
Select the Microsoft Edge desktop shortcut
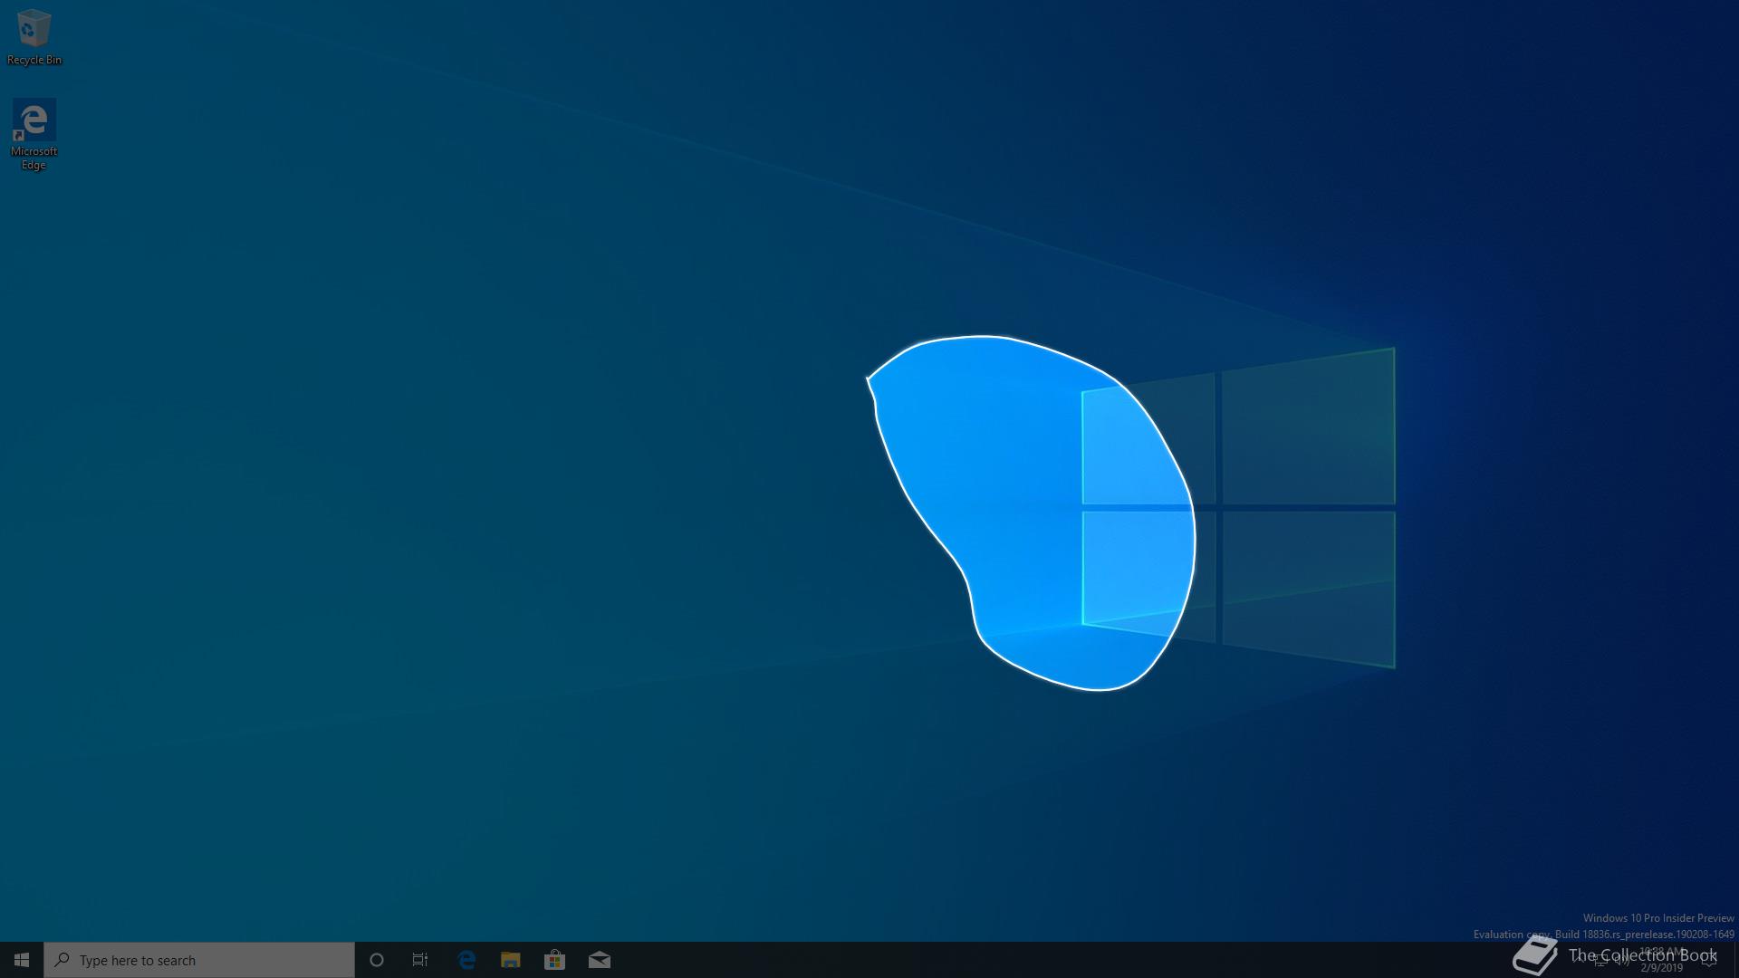click(x=34, y=134)
